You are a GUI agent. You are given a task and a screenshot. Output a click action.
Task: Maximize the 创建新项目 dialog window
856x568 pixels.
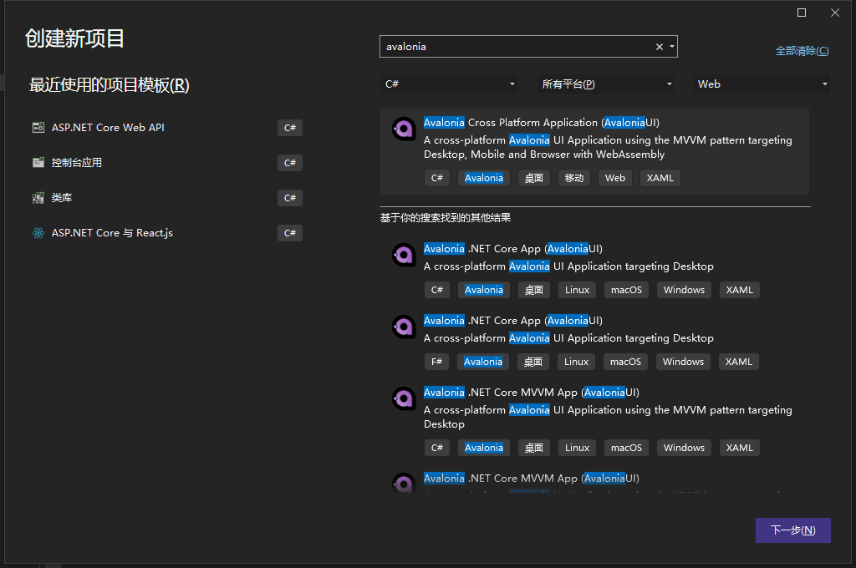click(x=802, y=13)
